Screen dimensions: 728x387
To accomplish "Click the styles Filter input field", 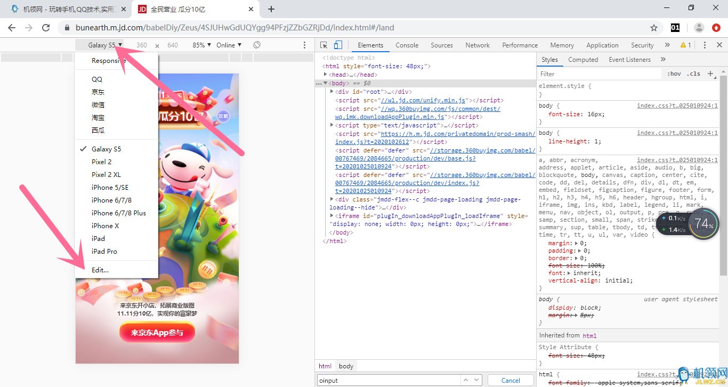I will (x=600, y=74).
